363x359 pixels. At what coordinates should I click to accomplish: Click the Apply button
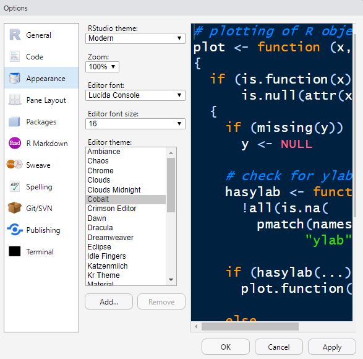pyautogui.click(x=332, y=347)
